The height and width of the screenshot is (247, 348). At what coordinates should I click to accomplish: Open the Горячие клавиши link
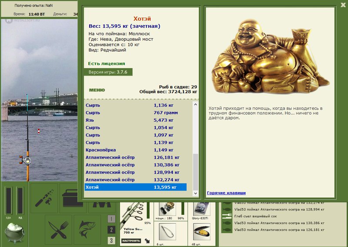[226, 193]
